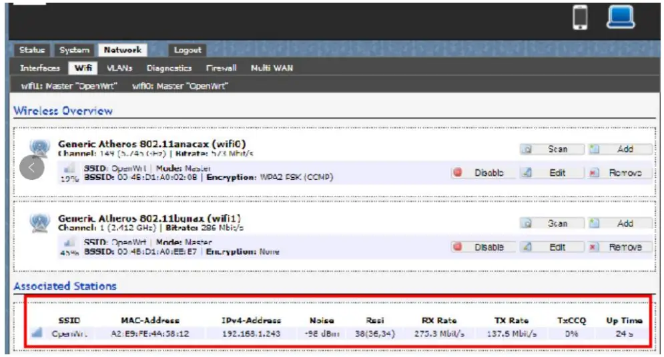Click the wifi0 radio antenna icon
Screen dimensions: 664x357
(x=40, y=147)
